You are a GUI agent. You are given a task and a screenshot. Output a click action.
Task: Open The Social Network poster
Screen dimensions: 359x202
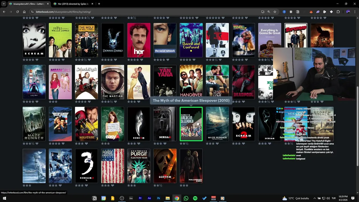(x=165, y=40)
